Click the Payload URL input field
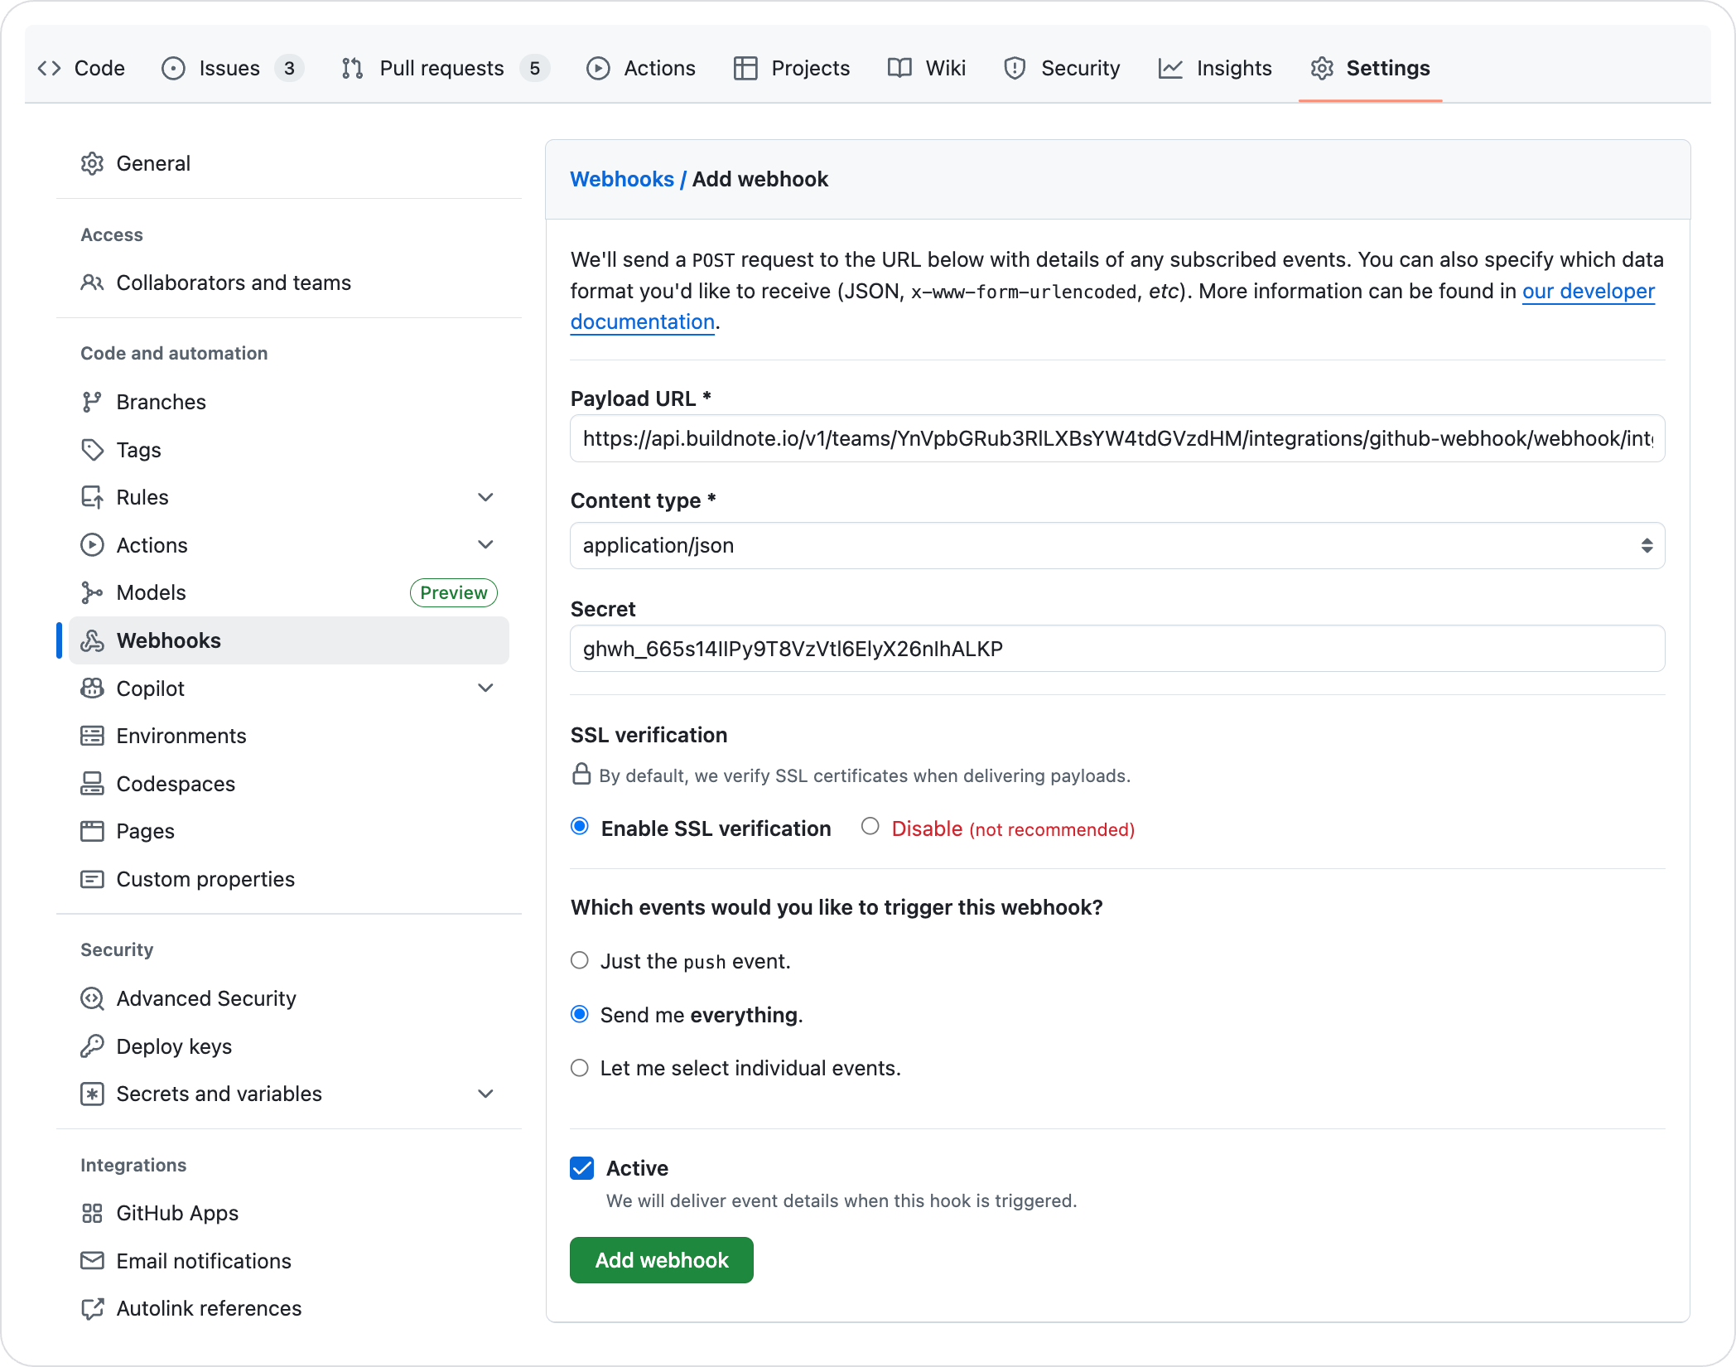Image resolution: width=1736 pixels, height=1367 pixels. (x=1117, y=438)
